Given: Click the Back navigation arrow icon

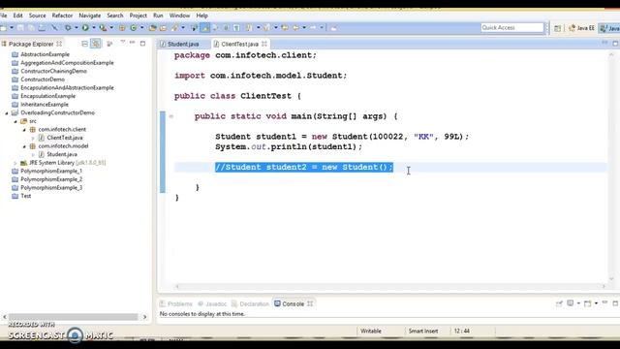Looking at the screenshot, I should pyautogui.click(x=295, y=28).
